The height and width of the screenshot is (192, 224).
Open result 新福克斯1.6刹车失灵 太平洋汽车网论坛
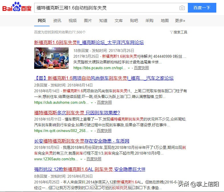[89, 43]
